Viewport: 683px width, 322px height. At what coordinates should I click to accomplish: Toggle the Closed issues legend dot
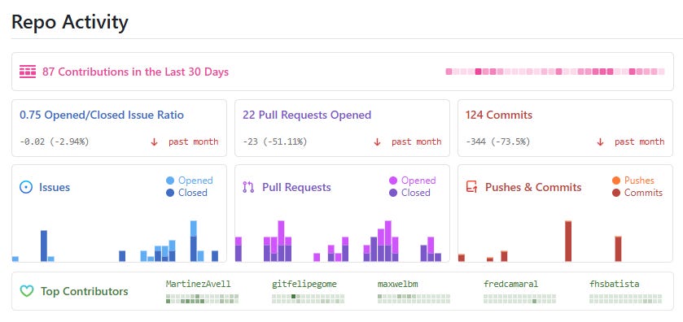click(170, 193)
